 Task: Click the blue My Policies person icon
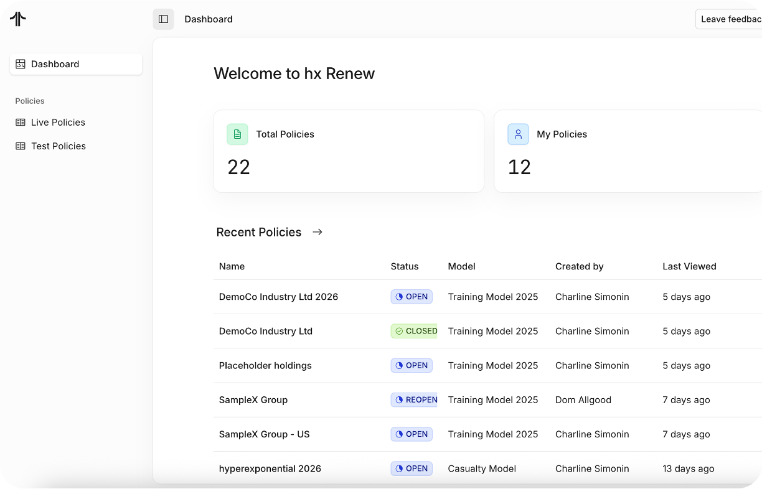pyautogui.click(x=518, y=134)
